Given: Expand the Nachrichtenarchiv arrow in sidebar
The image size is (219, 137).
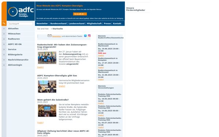Looking at the screenshot, I should tap(4, 60).
